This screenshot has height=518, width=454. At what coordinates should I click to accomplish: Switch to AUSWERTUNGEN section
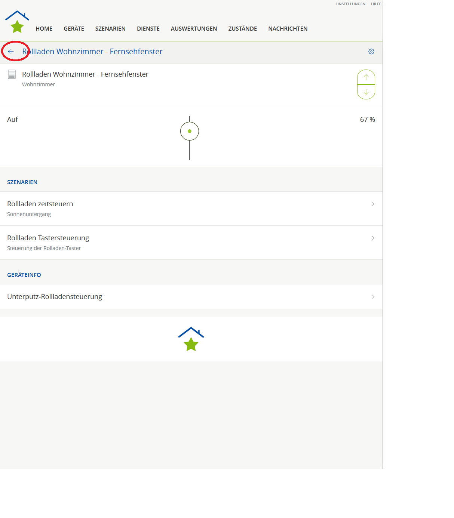point(194,29)
